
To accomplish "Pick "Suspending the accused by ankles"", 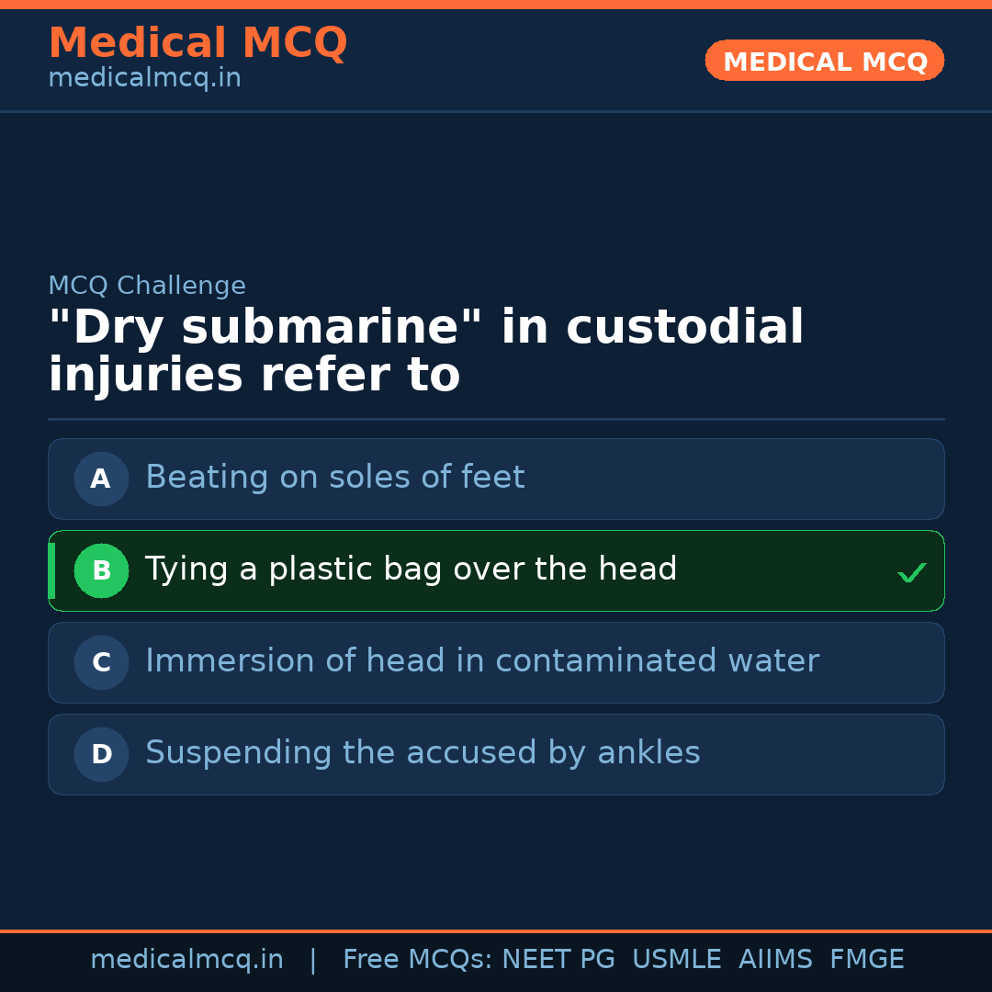I will [x=423, y=753].
